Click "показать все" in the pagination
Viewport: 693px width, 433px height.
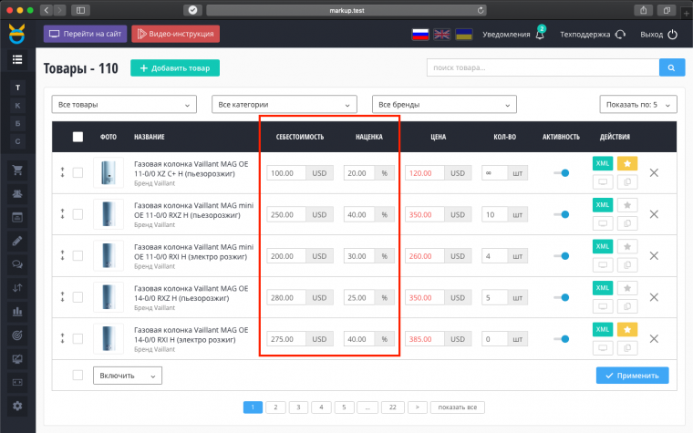click(459, 407)
